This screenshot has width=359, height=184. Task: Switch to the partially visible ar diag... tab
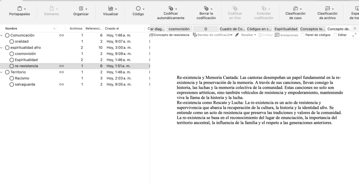point(157,29)
